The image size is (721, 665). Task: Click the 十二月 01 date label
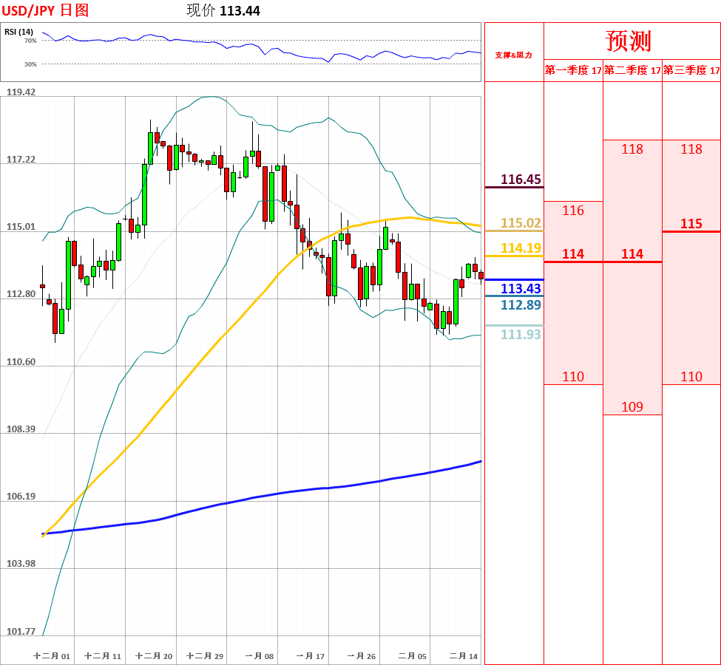[x=52, y=656]
